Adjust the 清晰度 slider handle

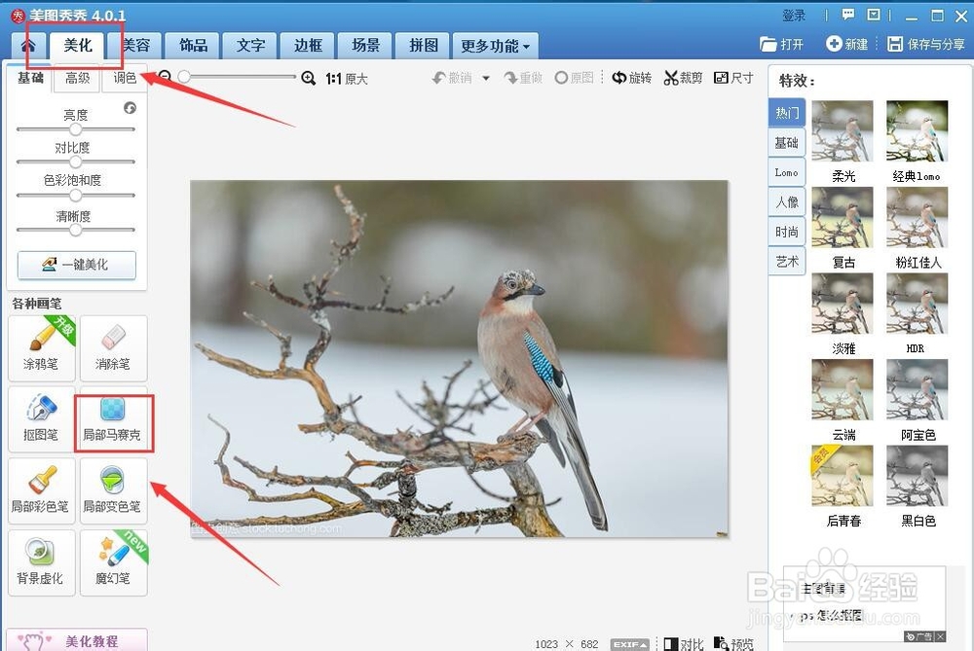coord(76,231)
